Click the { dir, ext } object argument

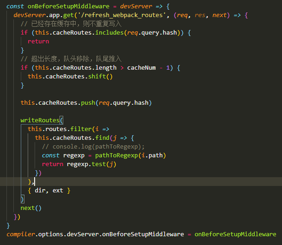click(49, 191)
